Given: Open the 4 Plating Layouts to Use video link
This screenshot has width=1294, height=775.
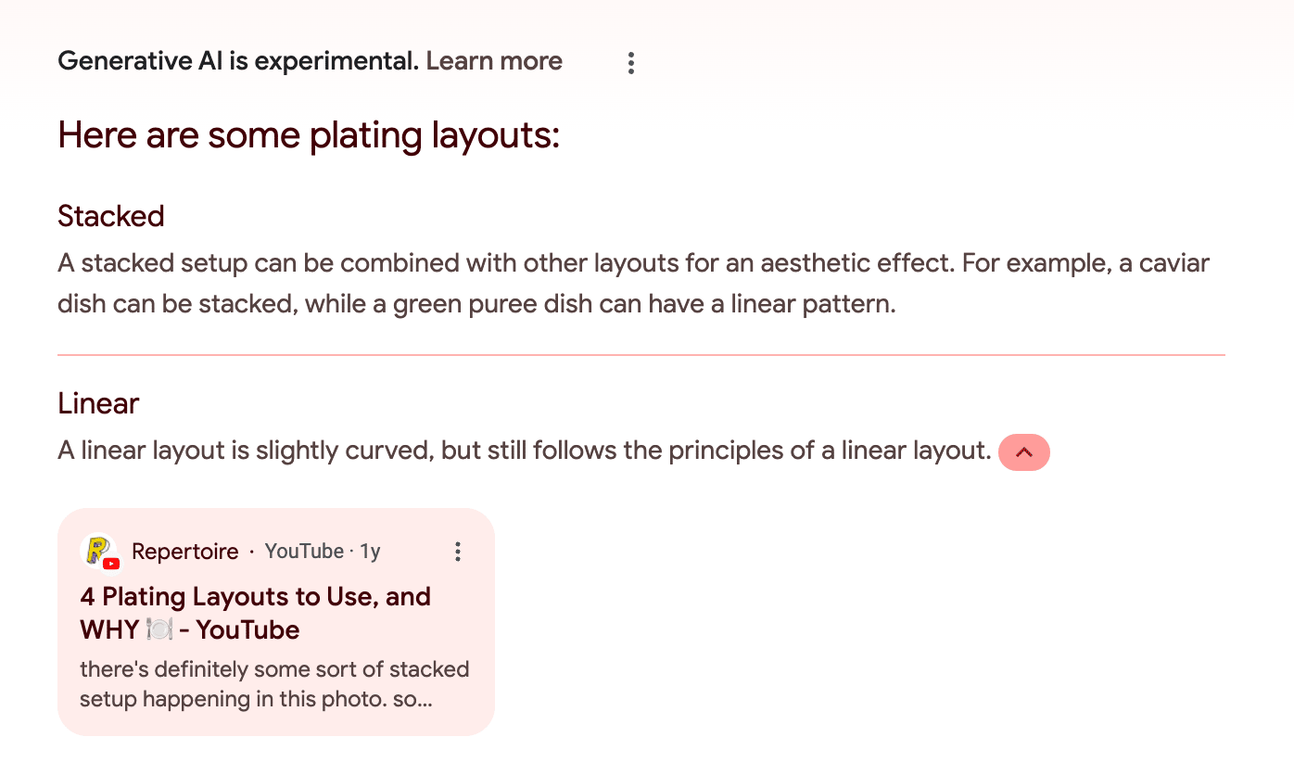Looking at the screenshot, I should [256, 613].
